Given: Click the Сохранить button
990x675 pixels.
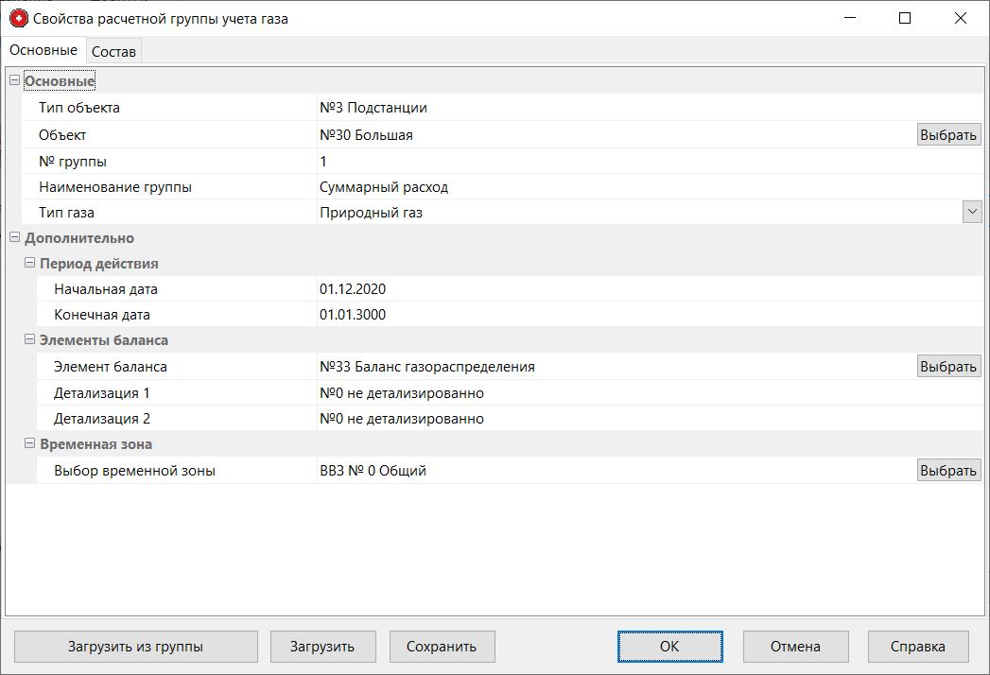Looking at the screenshot, I should [442, 647].
